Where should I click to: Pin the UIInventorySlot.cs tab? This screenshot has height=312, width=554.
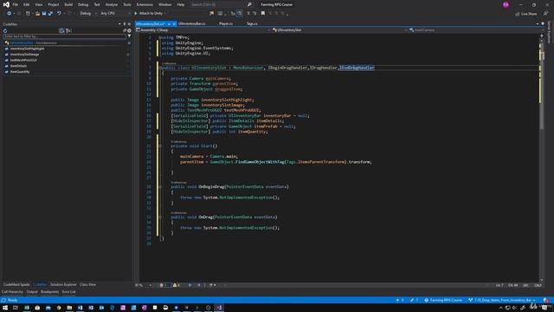click(x=169, y=23)
